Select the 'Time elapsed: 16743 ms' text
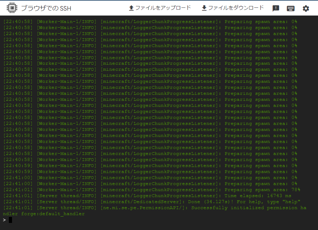Screen dimensions: 318x230 click(x=258, y=196)
